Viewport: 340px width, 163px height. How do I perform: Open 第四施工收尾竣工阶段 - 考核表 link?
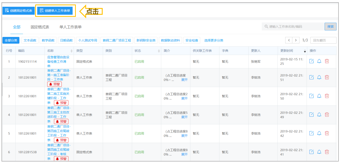59,152
